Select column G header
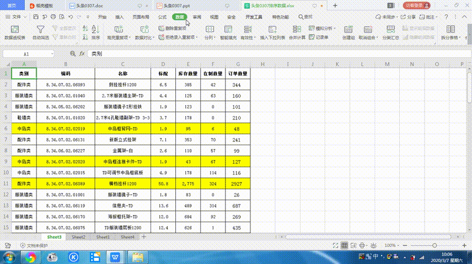This screenshot has height=264, width=472. pos(238,64)
